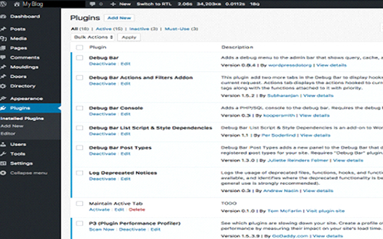The image size is (383, 239).
Task: Click the Comments icon in sidebar
Action: pos(3,57)
